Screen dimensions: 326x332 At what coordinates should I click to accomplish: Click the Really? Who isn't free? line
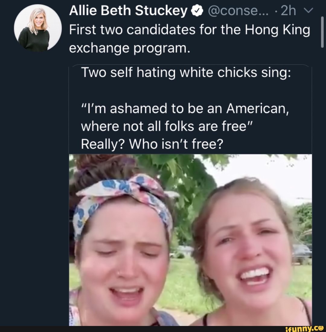[152, 143]
